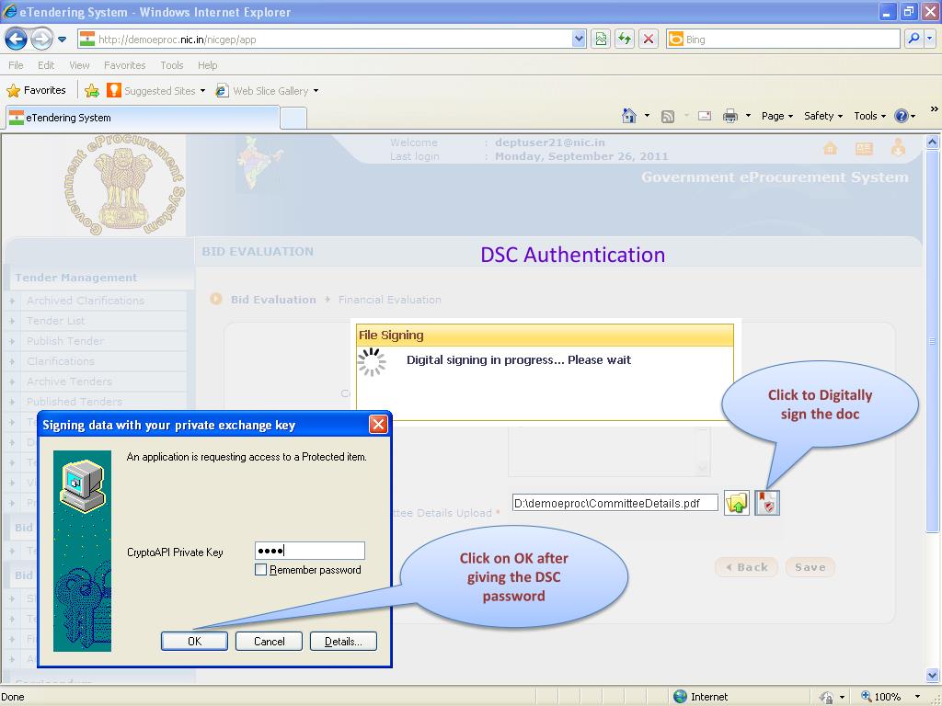Click the browser Back arrow button
The width and height of the screenshot is (942, 706).
tap(16, 40)
